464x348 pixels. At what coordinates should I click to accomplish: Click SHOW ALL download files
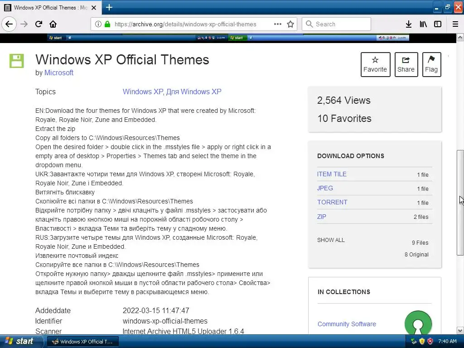click(331, 240)
